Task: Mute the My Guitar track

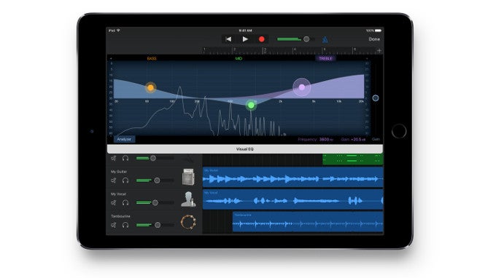Action: pyautogui.click(x=114, y=180)
